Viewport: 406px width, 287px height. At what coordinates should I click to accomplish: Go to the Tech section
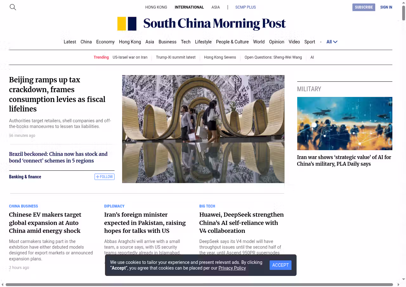(186, 42)
